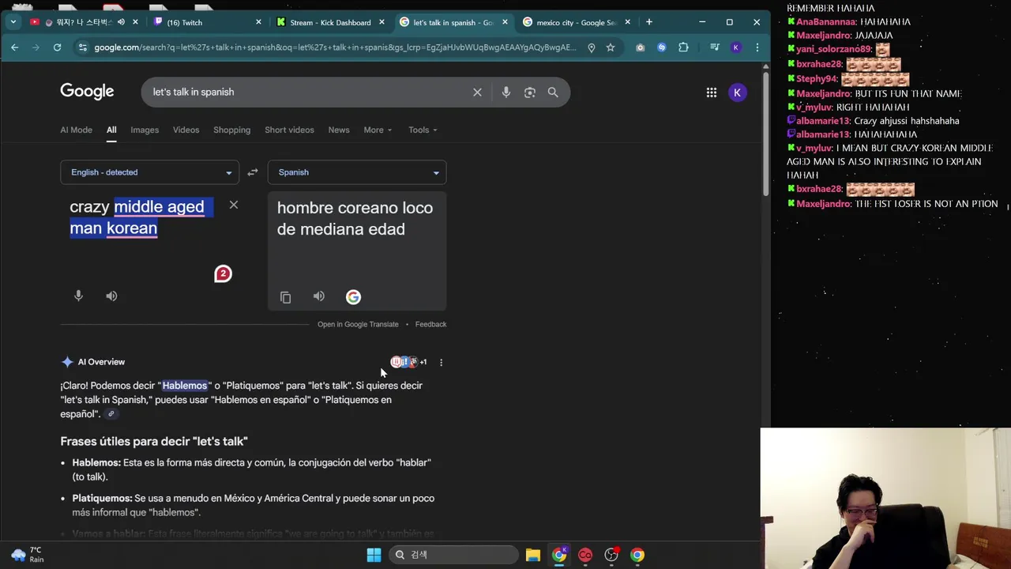Click microphone icon in translator source box
Image resolution: width=1011 pixels, height=569 pixels.
pyautogui.click(x=78, y=296)
